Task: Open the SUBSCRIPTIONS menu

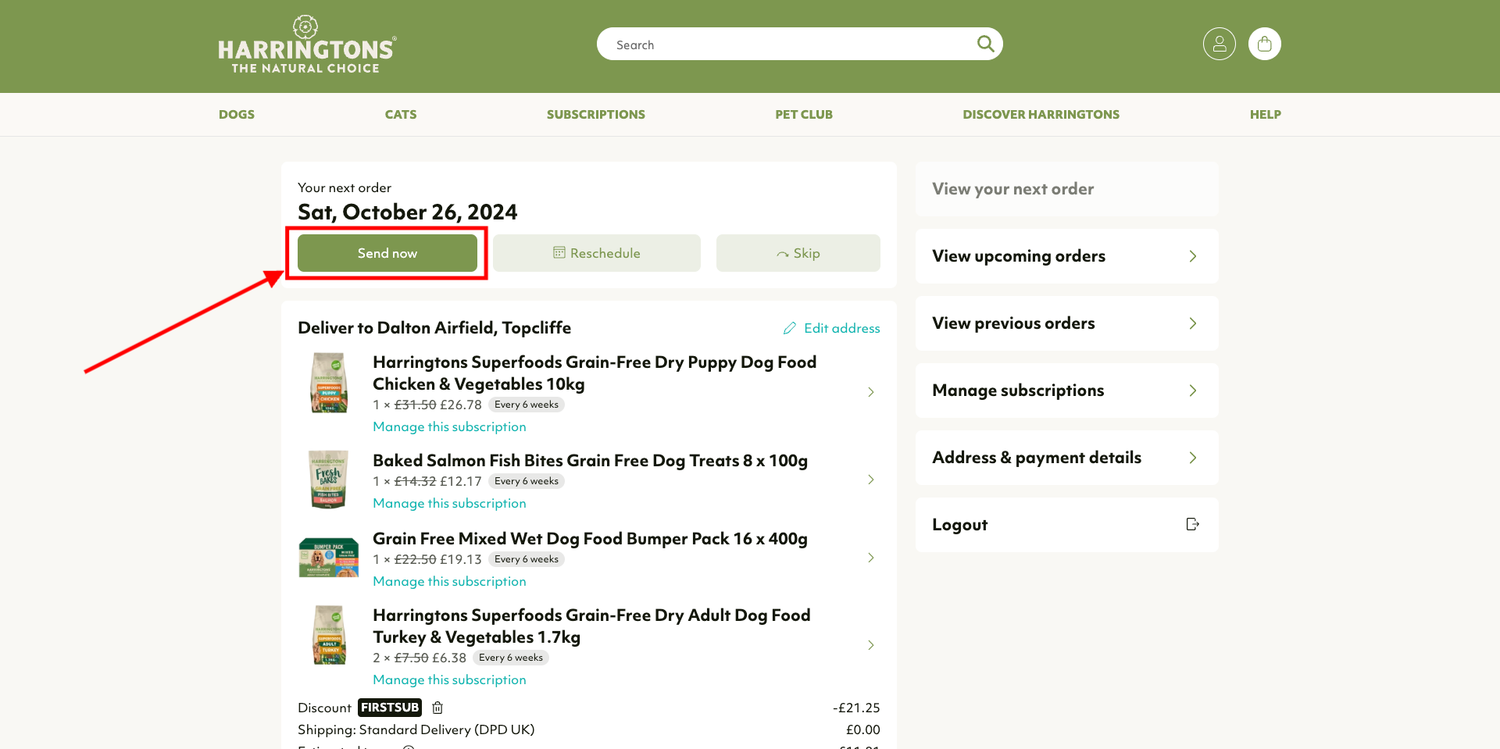Action: (x=596, y=114)
